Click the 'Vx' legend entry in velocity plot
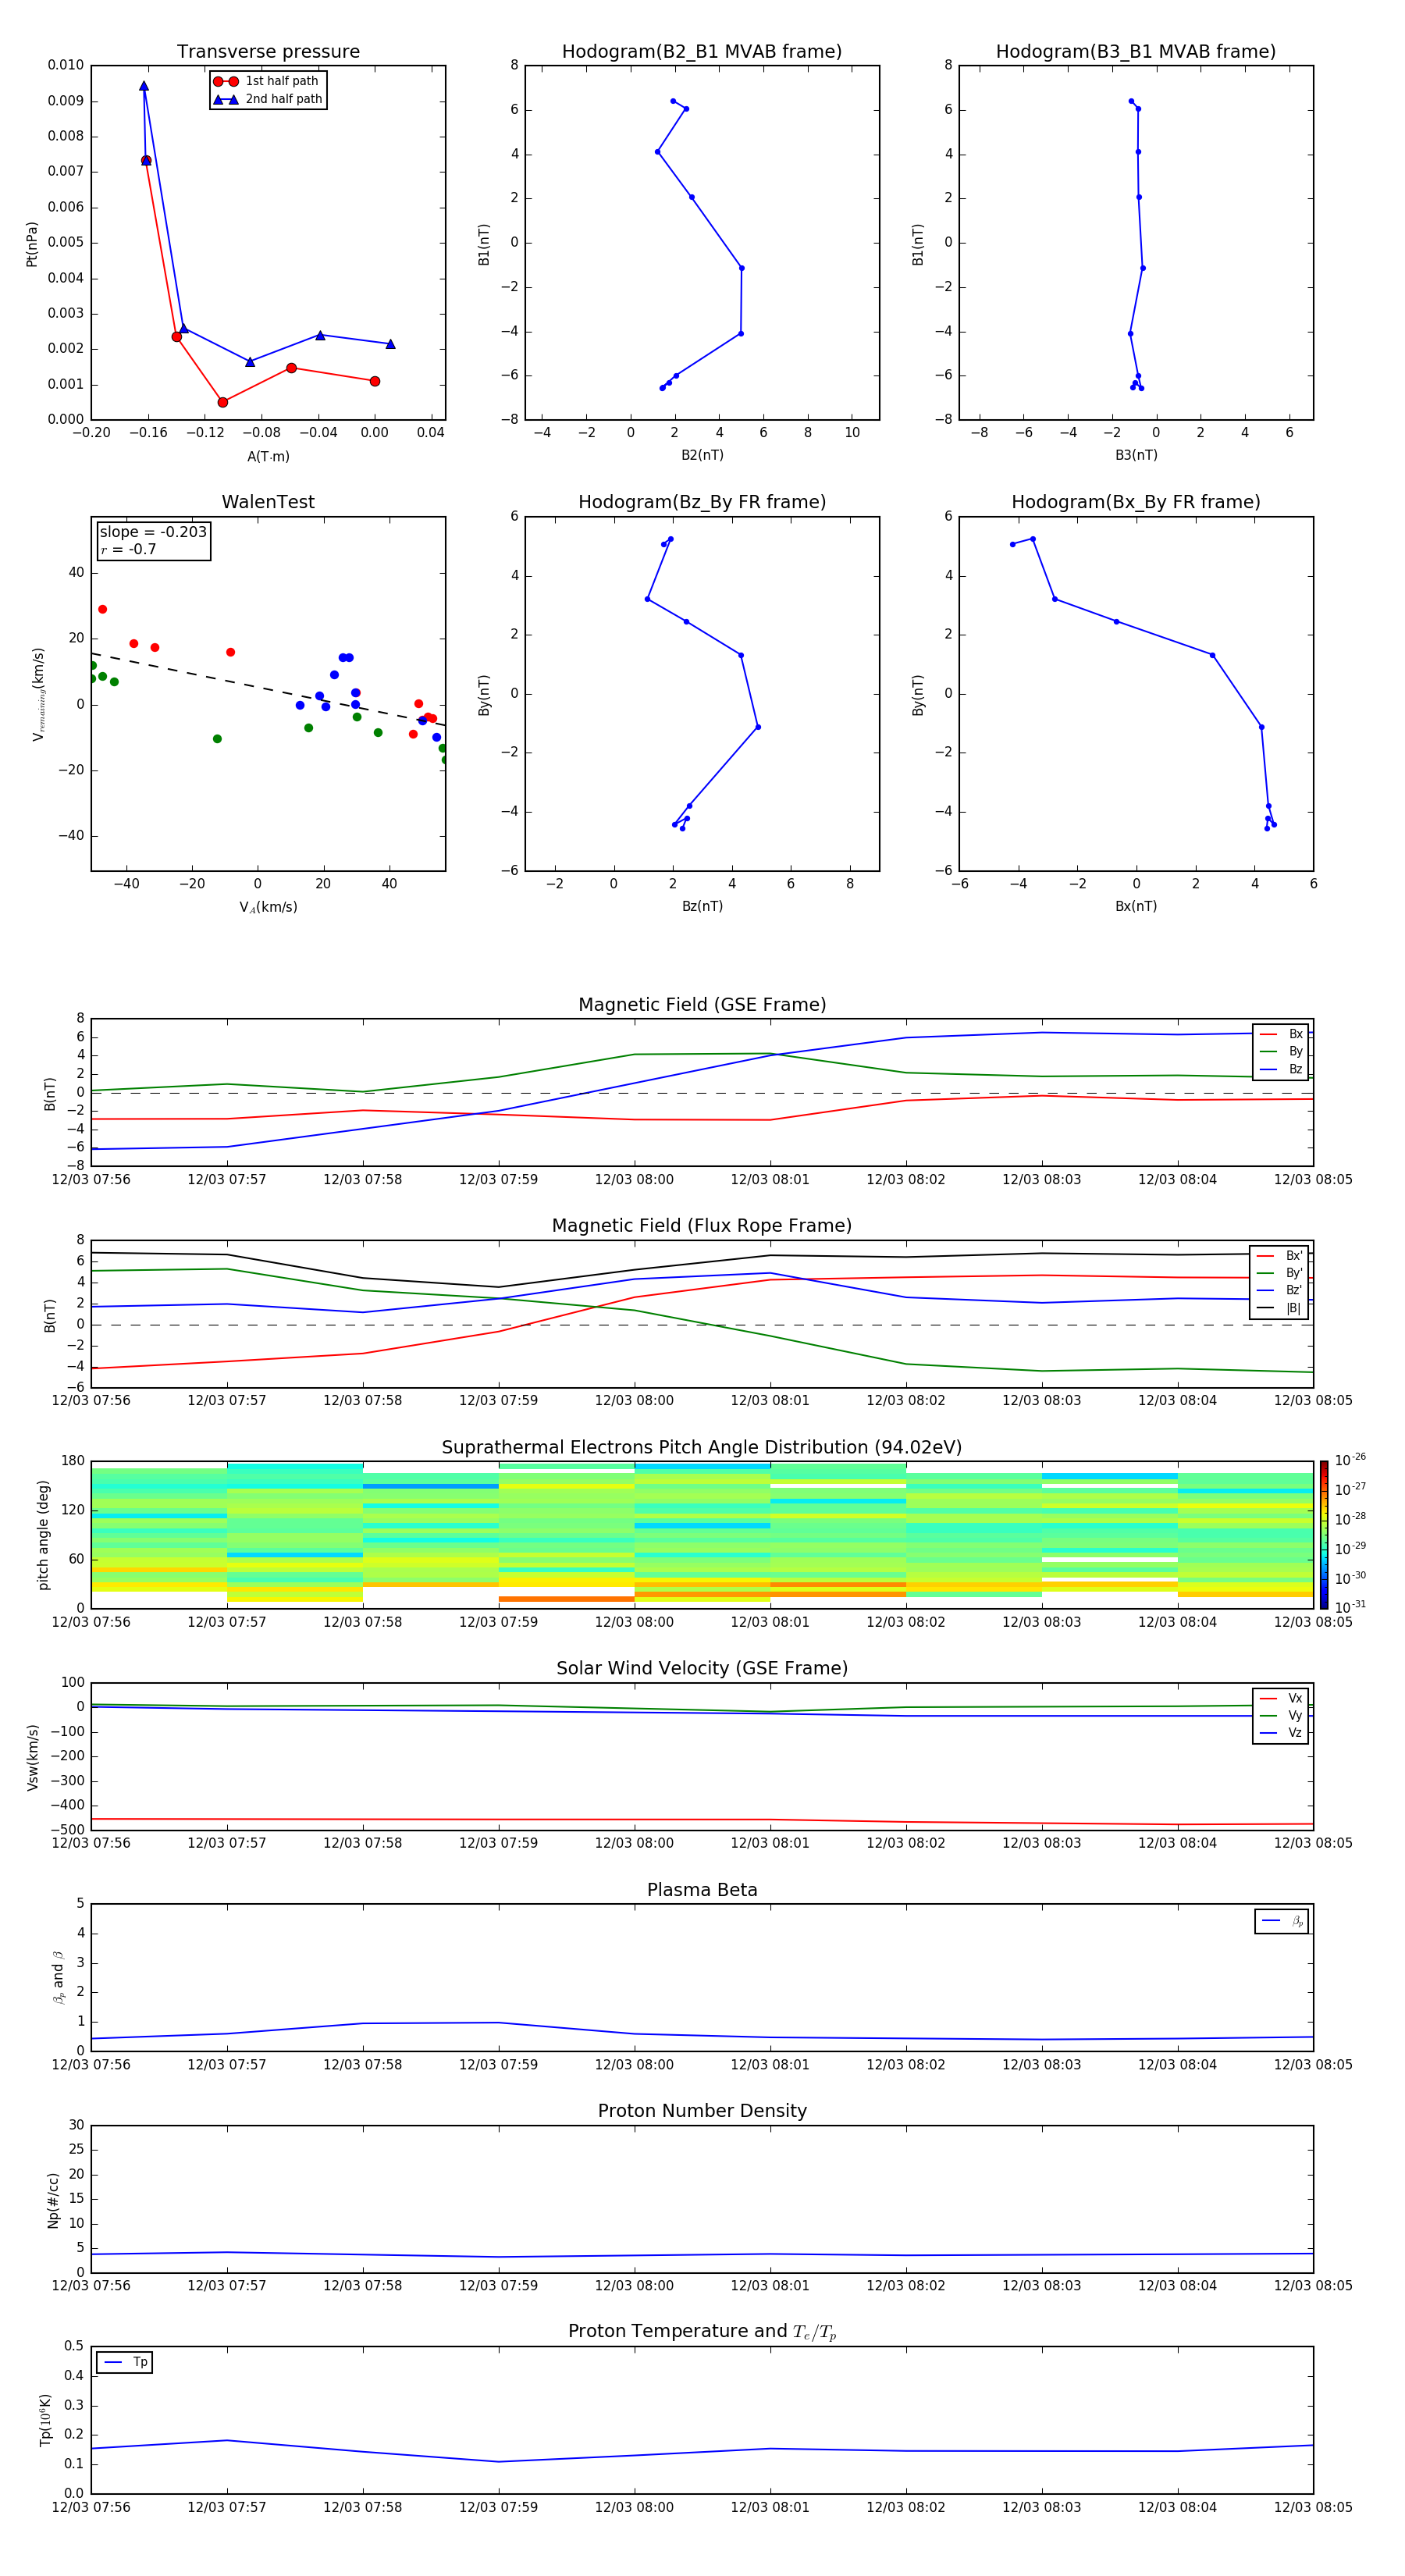 point(1281,1698)
